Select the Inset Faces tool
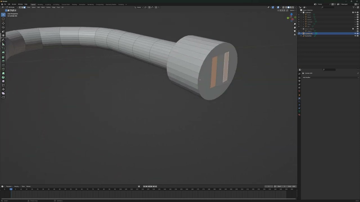The height and width of the screenshot is (202, 360). pos(3,57)
